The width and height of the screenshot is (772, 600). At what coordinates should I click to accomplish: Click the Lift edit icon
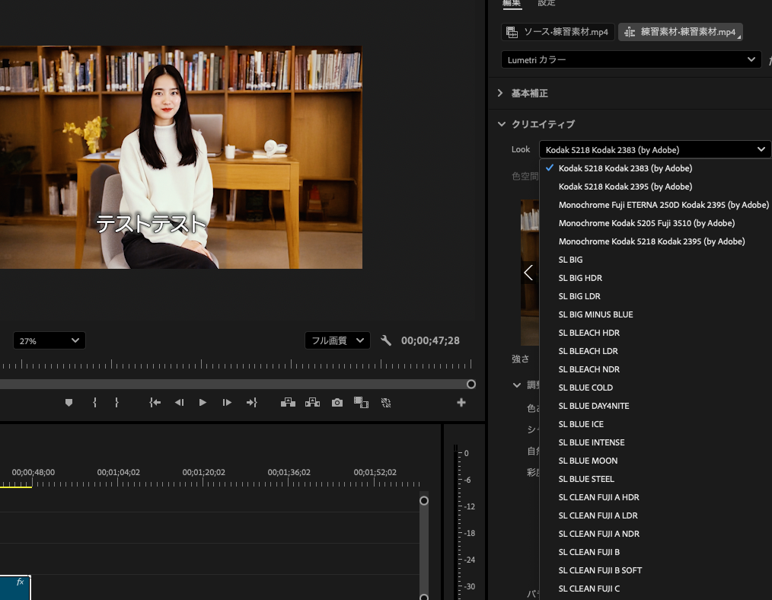pyautogui.click(x=288, y=403)
